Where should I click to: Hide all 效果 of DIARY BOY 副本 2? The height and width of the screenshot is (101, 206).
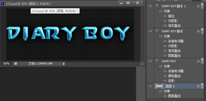tap(160, 11)
